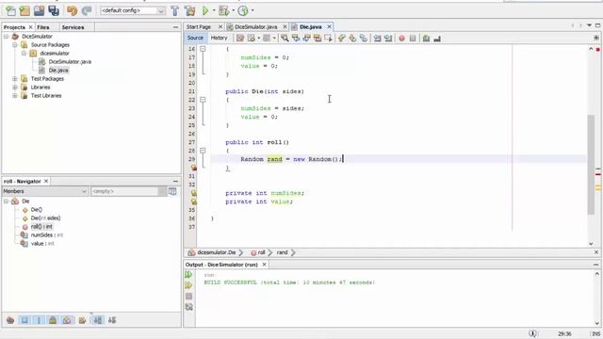Click the Open Project toolbar icon
The height and width of the screenshot is (339, 603).
pyautogui.click(x=39, y=10)
